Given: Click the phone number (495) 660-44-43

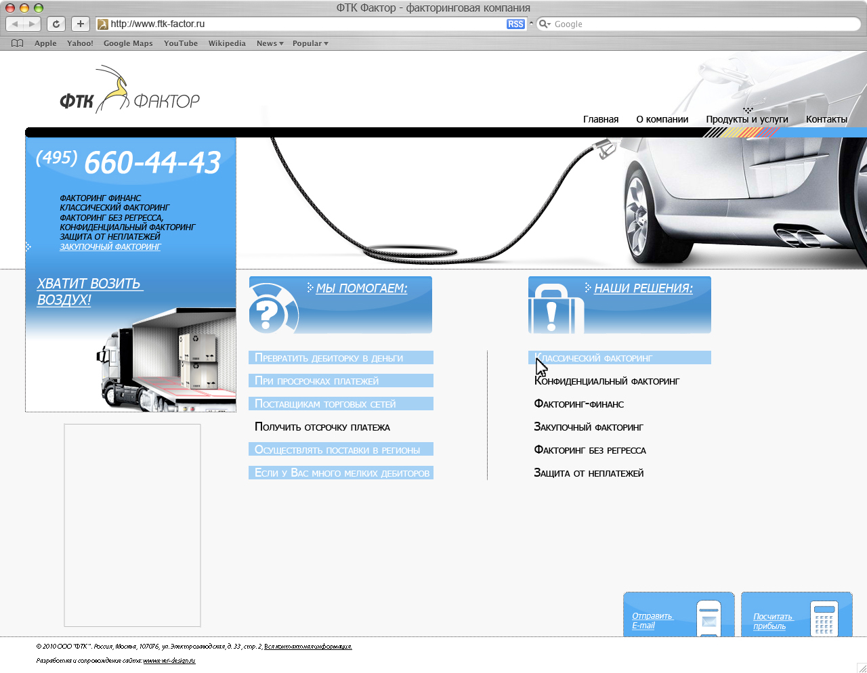Looking at the screenshot, I should coord(129,162).
